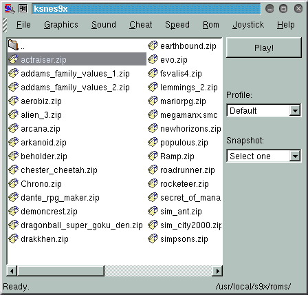Click the icon beside rocketeer.zip
This screenshot has width=308, height=295.
coord(153,184)
